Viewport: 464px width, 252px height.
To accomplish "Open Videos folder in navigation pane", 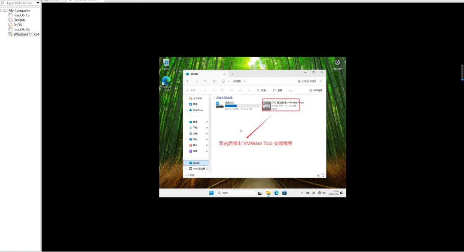I will pyautogui.click(x=193, y=151).
